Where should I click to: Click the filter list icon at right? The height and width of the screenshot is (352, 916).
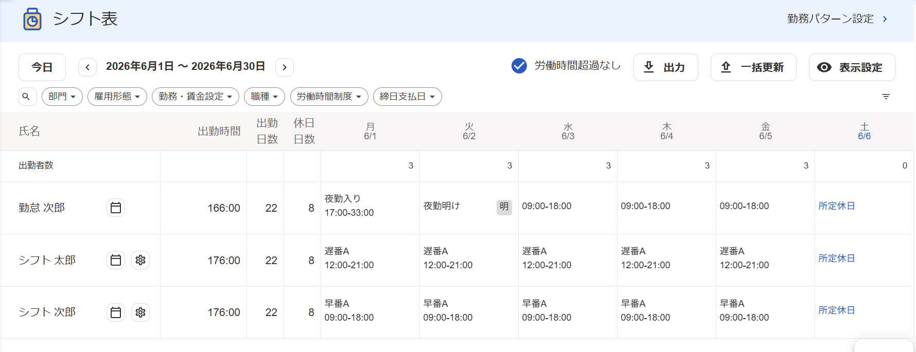886,97
